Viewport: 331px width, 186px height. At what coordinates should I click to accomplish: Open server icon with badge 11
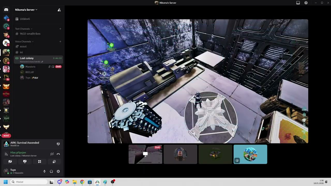[6, 77]
